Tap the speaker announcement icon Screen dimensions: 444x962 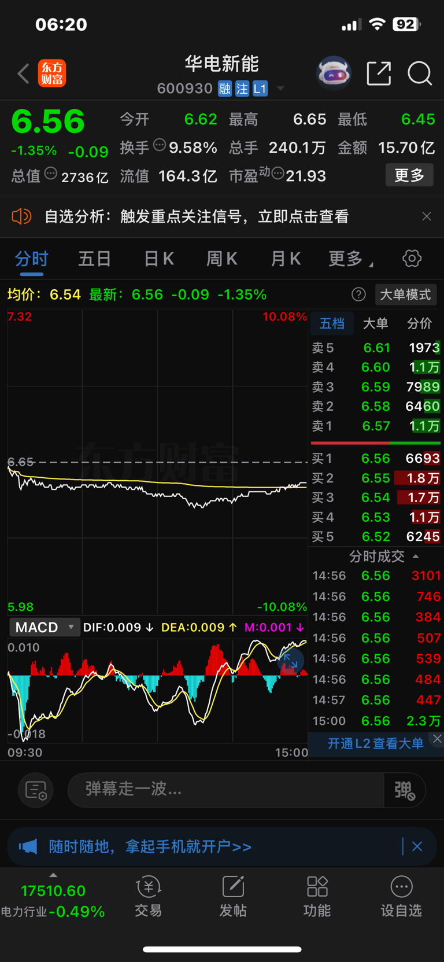tap(21, 216)
